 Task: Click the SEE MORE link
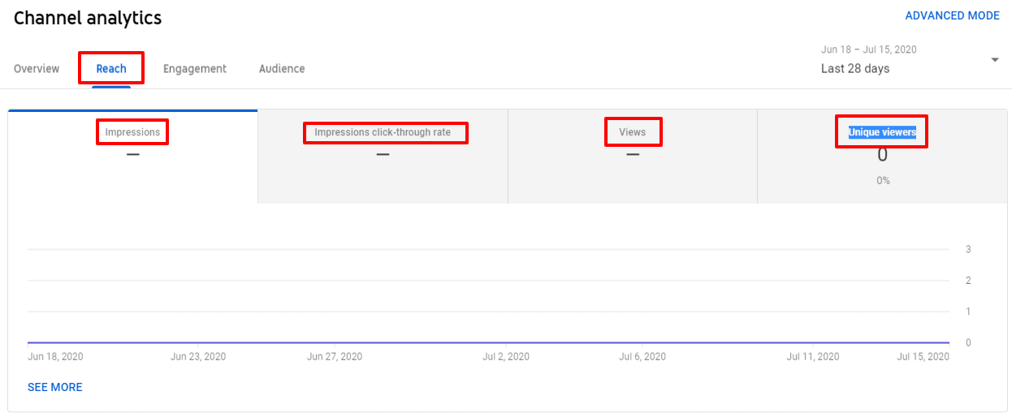pos(55,388)
